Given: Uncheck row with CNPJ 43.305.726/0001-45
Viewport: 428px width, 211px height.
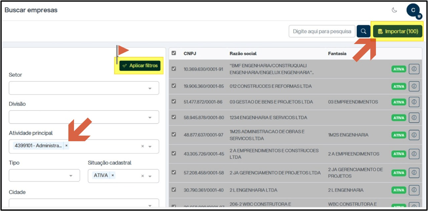Looking at the screenshot, I should click(174, 153).
